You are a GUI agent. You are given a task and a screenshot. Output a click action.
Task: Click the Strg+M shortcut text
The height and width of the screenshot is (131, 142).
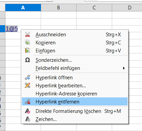[112, 111]
